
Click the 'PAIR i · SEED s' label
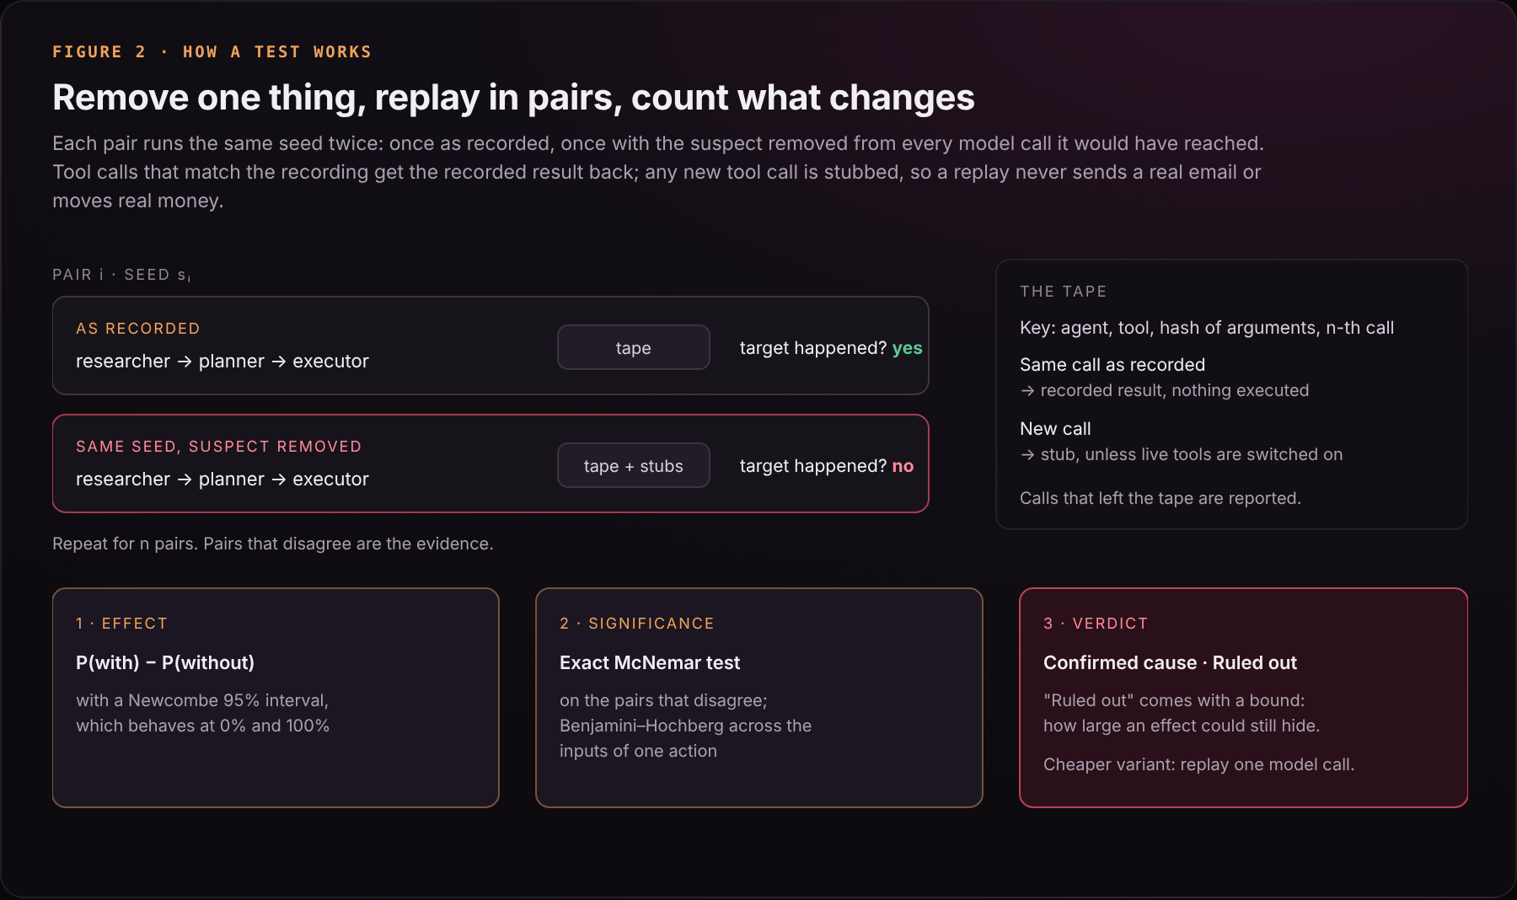(x=121, y=275)
